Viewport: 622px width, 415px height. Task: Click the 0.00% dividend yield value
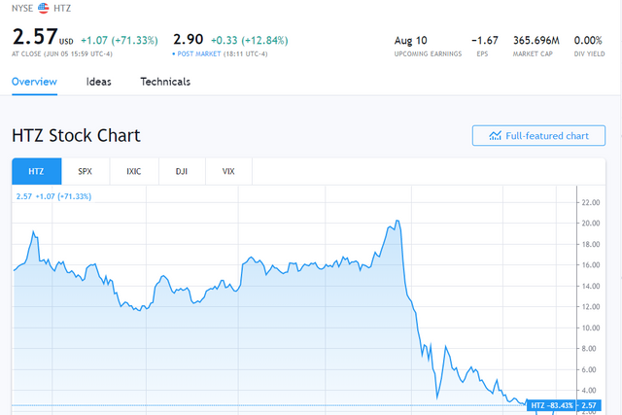point(589,40)
